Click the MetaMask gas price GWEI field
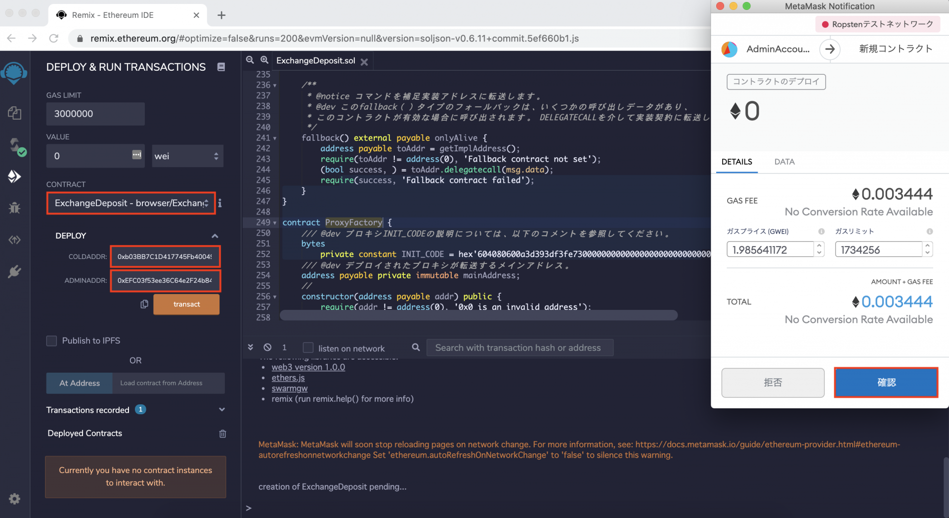 click(770, 250)
